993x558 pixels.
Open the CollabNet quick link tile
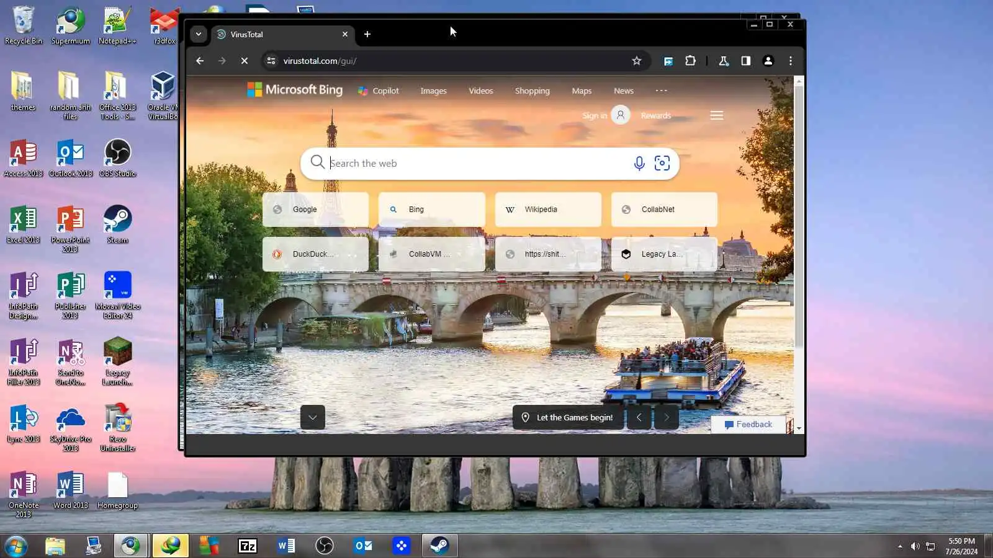click(664, 210)
